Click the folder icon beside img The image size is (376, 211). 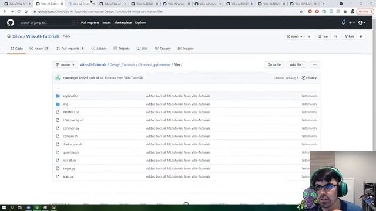(x=58, y=104)
